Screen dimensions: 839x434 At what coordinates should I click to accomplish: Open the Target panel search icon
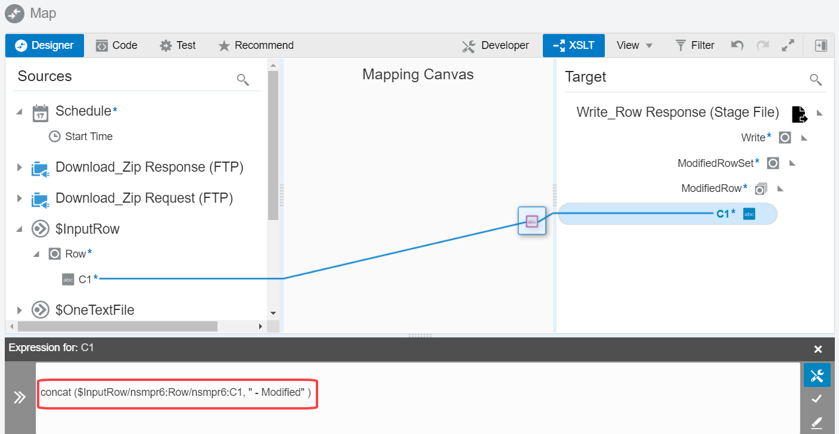coord(816,79)
